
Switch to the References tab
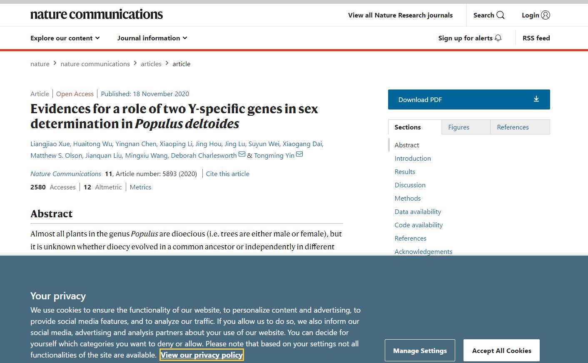[520, 127]
